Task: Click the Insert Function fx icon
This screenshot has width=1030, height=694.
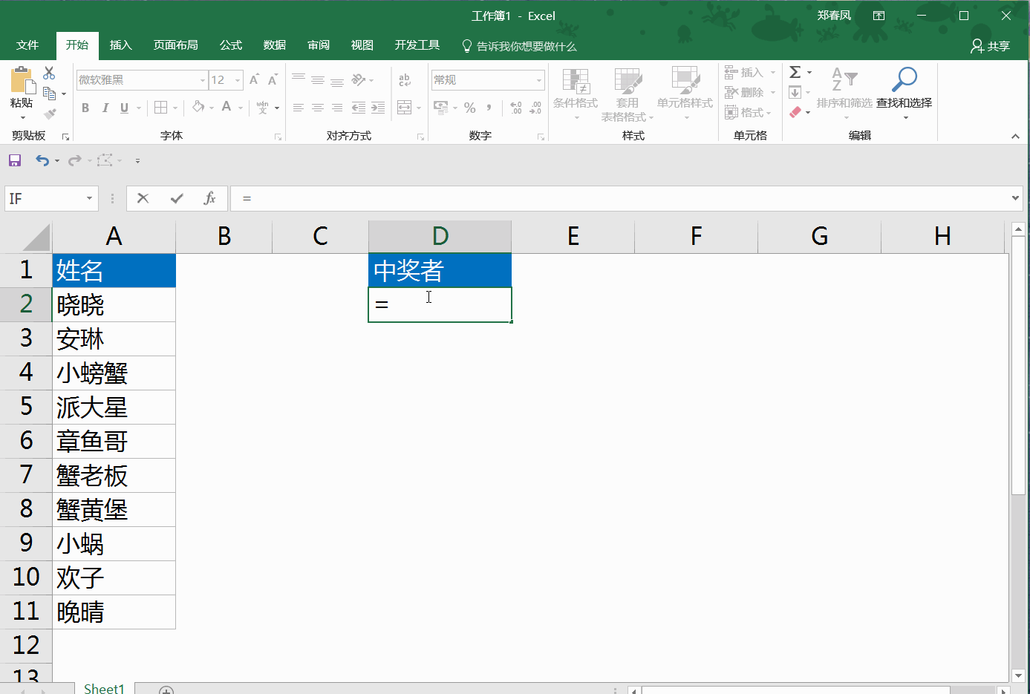Action: 208,198
